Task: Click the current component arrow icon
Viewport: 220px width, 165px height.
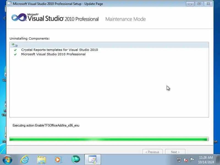Action: (x=14, y=45)
